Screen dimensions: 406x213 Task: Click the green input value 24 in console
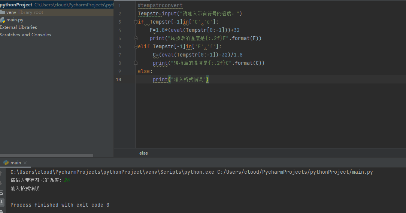coord(67,180)
